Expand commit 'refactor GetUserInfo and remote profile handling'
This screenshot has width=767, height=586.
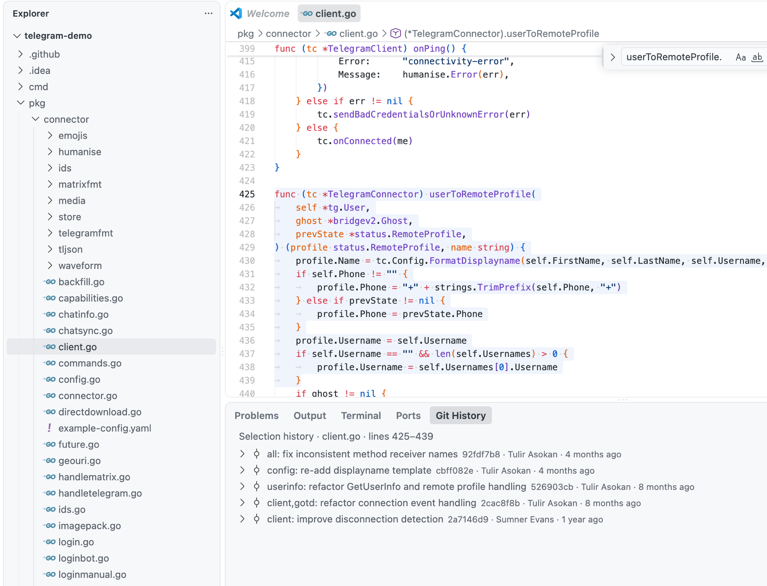click(242, 487)
